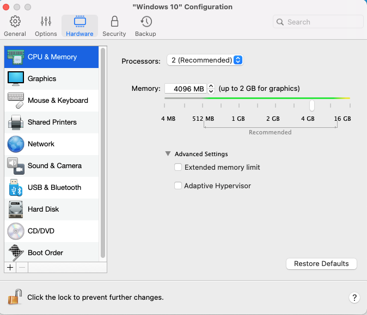Click the Memory value input field
This screenshot has width=367, height=315.
click(x=186, y=89)
